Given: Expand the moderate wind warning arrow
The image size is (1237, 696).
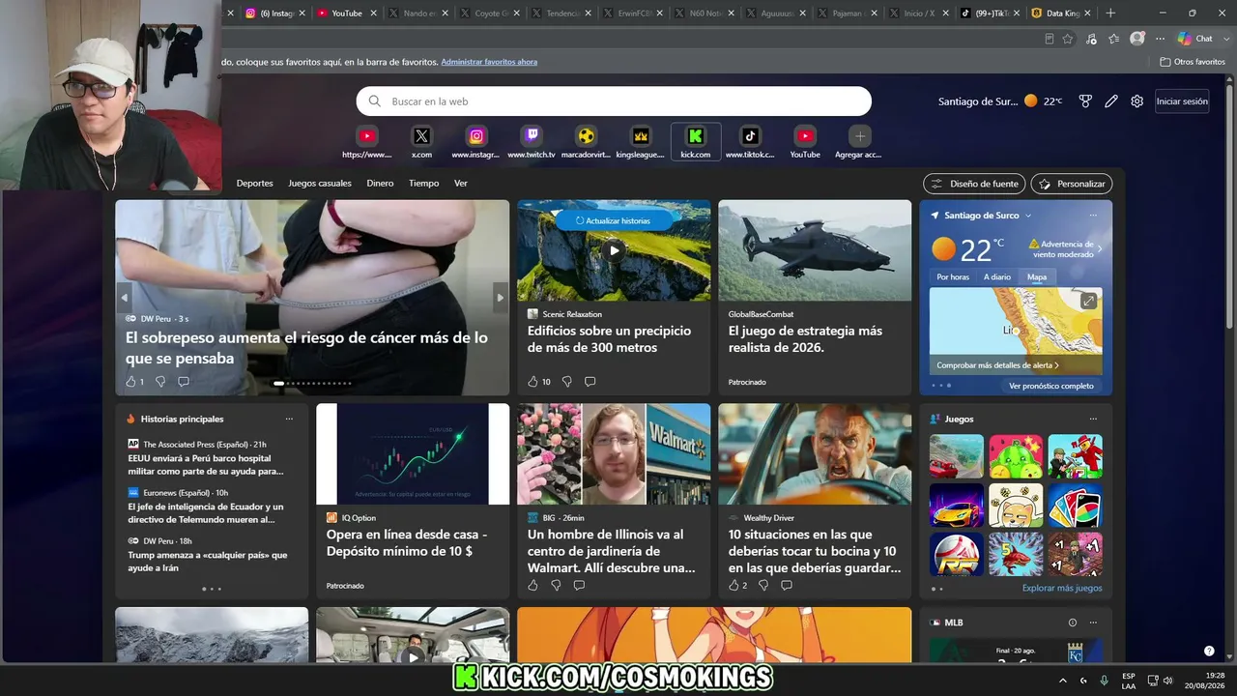Looking at the screenshot, I should click(x=1100, y=248).
